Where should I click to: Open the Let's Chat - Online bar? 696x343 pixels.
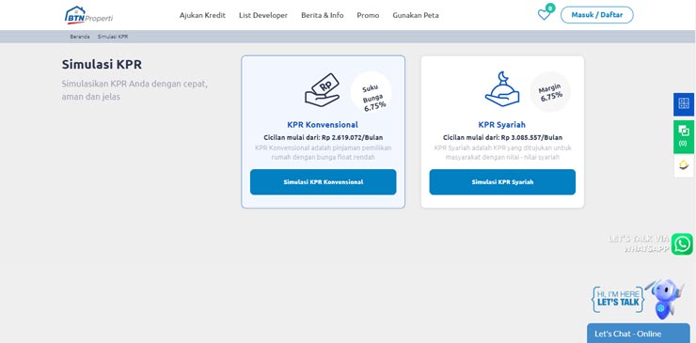(639, 334)
